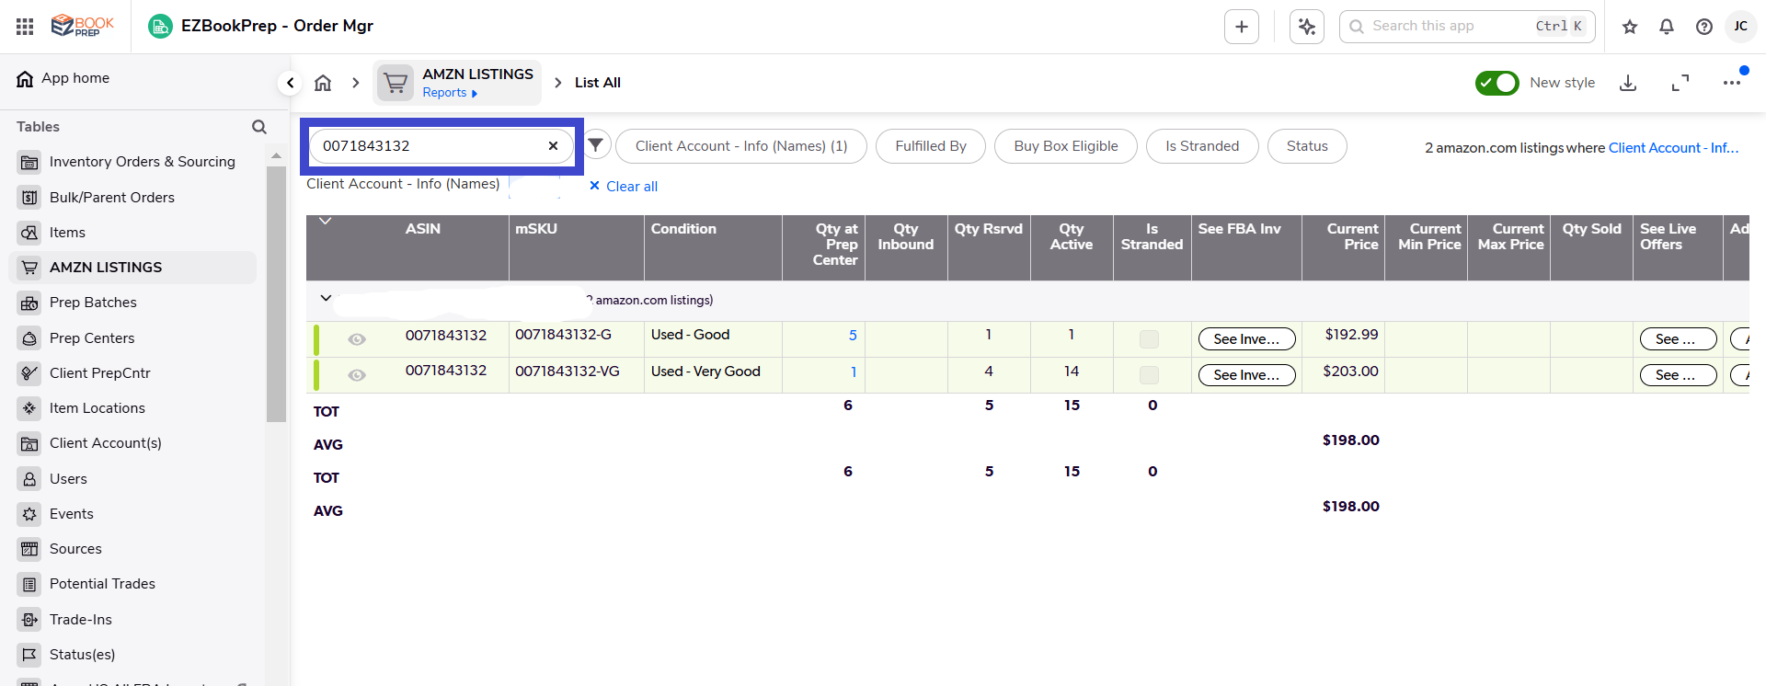Select AMZN LISTINGS in sidebar
The width and height of the screenshot is (1766, 686).
[x=133, y=268]
